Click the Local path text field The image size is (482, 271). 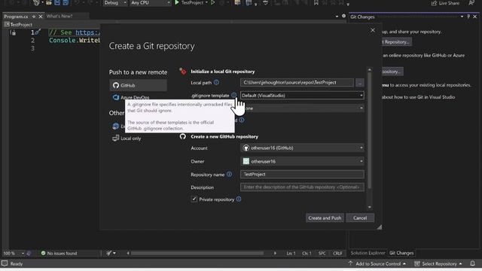click(297, 82)
